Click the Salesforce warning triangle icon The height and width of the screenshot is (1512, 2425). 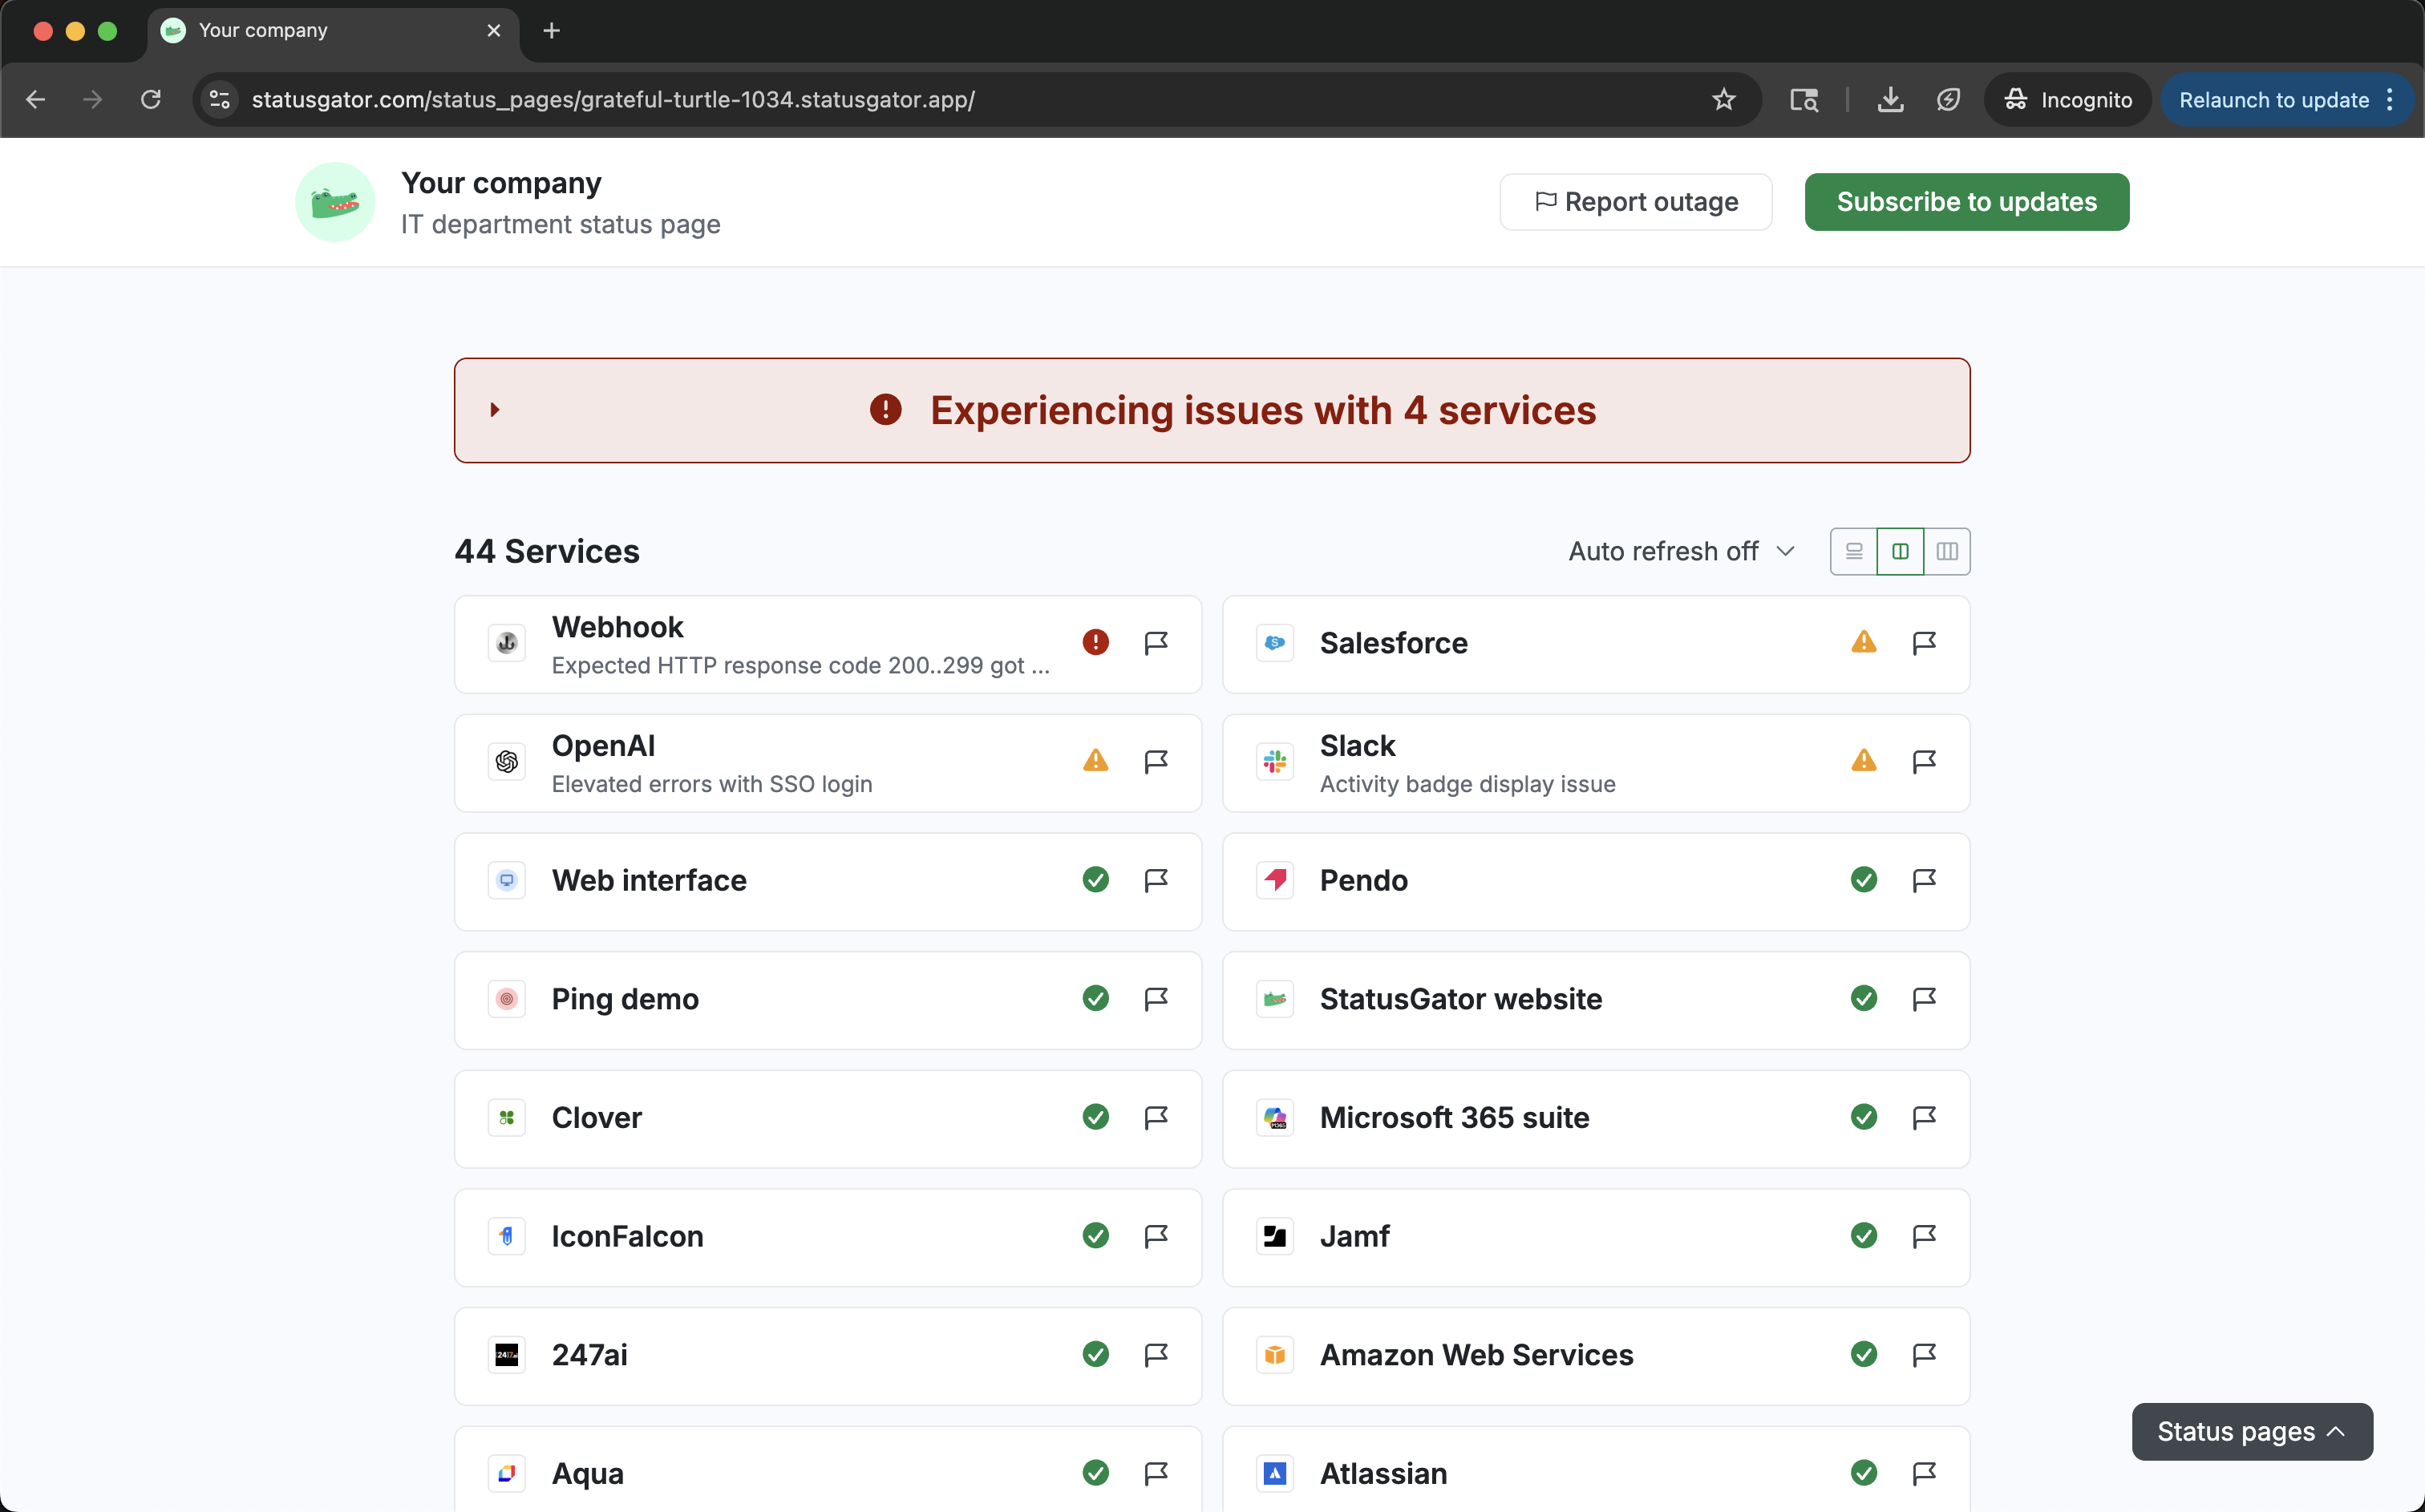[x=1863, y=643]
